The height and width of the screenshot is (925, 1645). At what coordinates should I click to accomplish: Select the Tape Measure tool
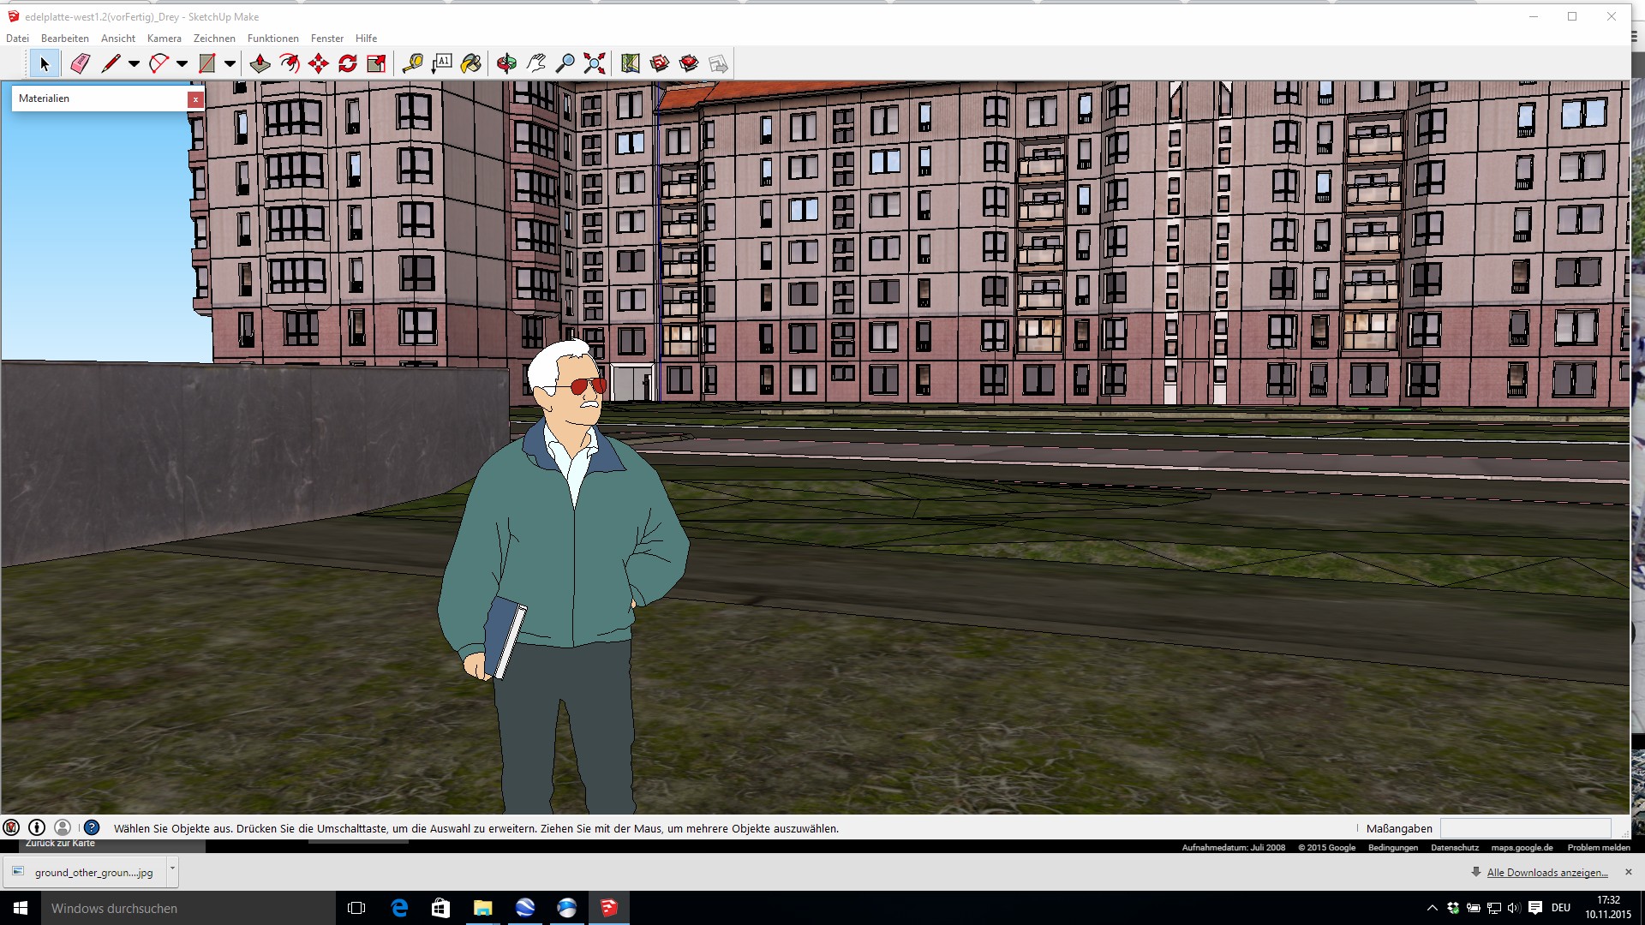coord(413,63)
